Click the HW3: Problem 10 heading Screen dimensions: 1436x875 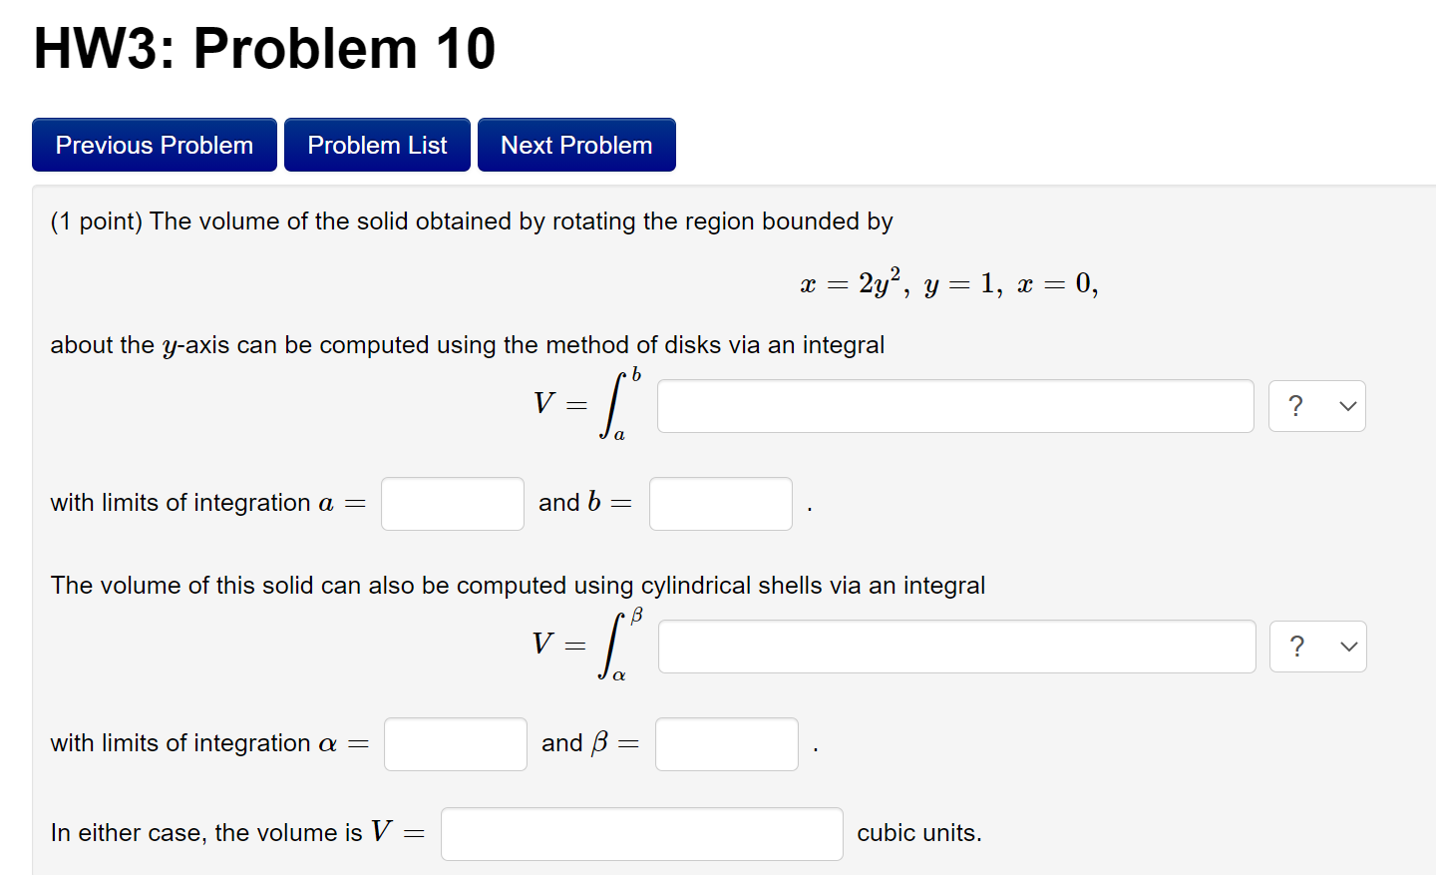[262, 47]
